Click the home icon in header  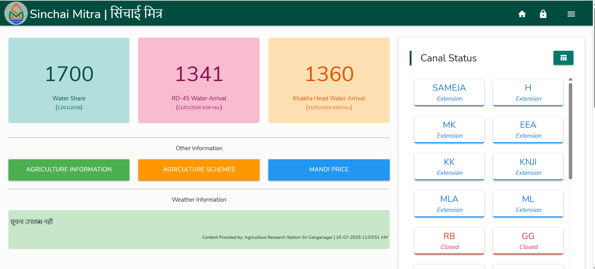pos(522,14)
